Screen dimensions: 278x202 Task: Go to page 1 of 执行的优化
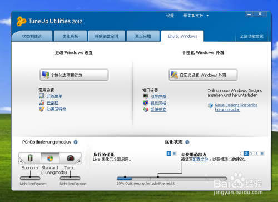[x=169, y=154]
